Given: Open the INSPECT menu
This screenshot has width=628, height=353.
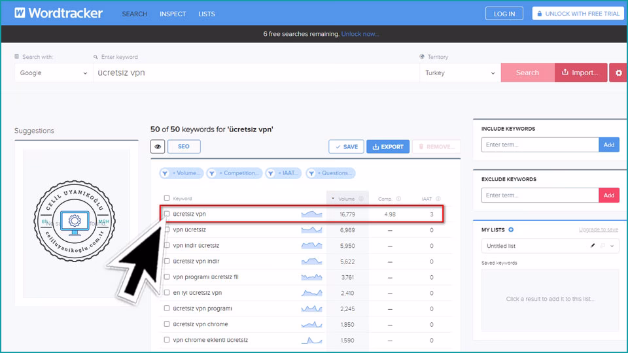Looking at the screenshot, I should [x=173, y=14].
